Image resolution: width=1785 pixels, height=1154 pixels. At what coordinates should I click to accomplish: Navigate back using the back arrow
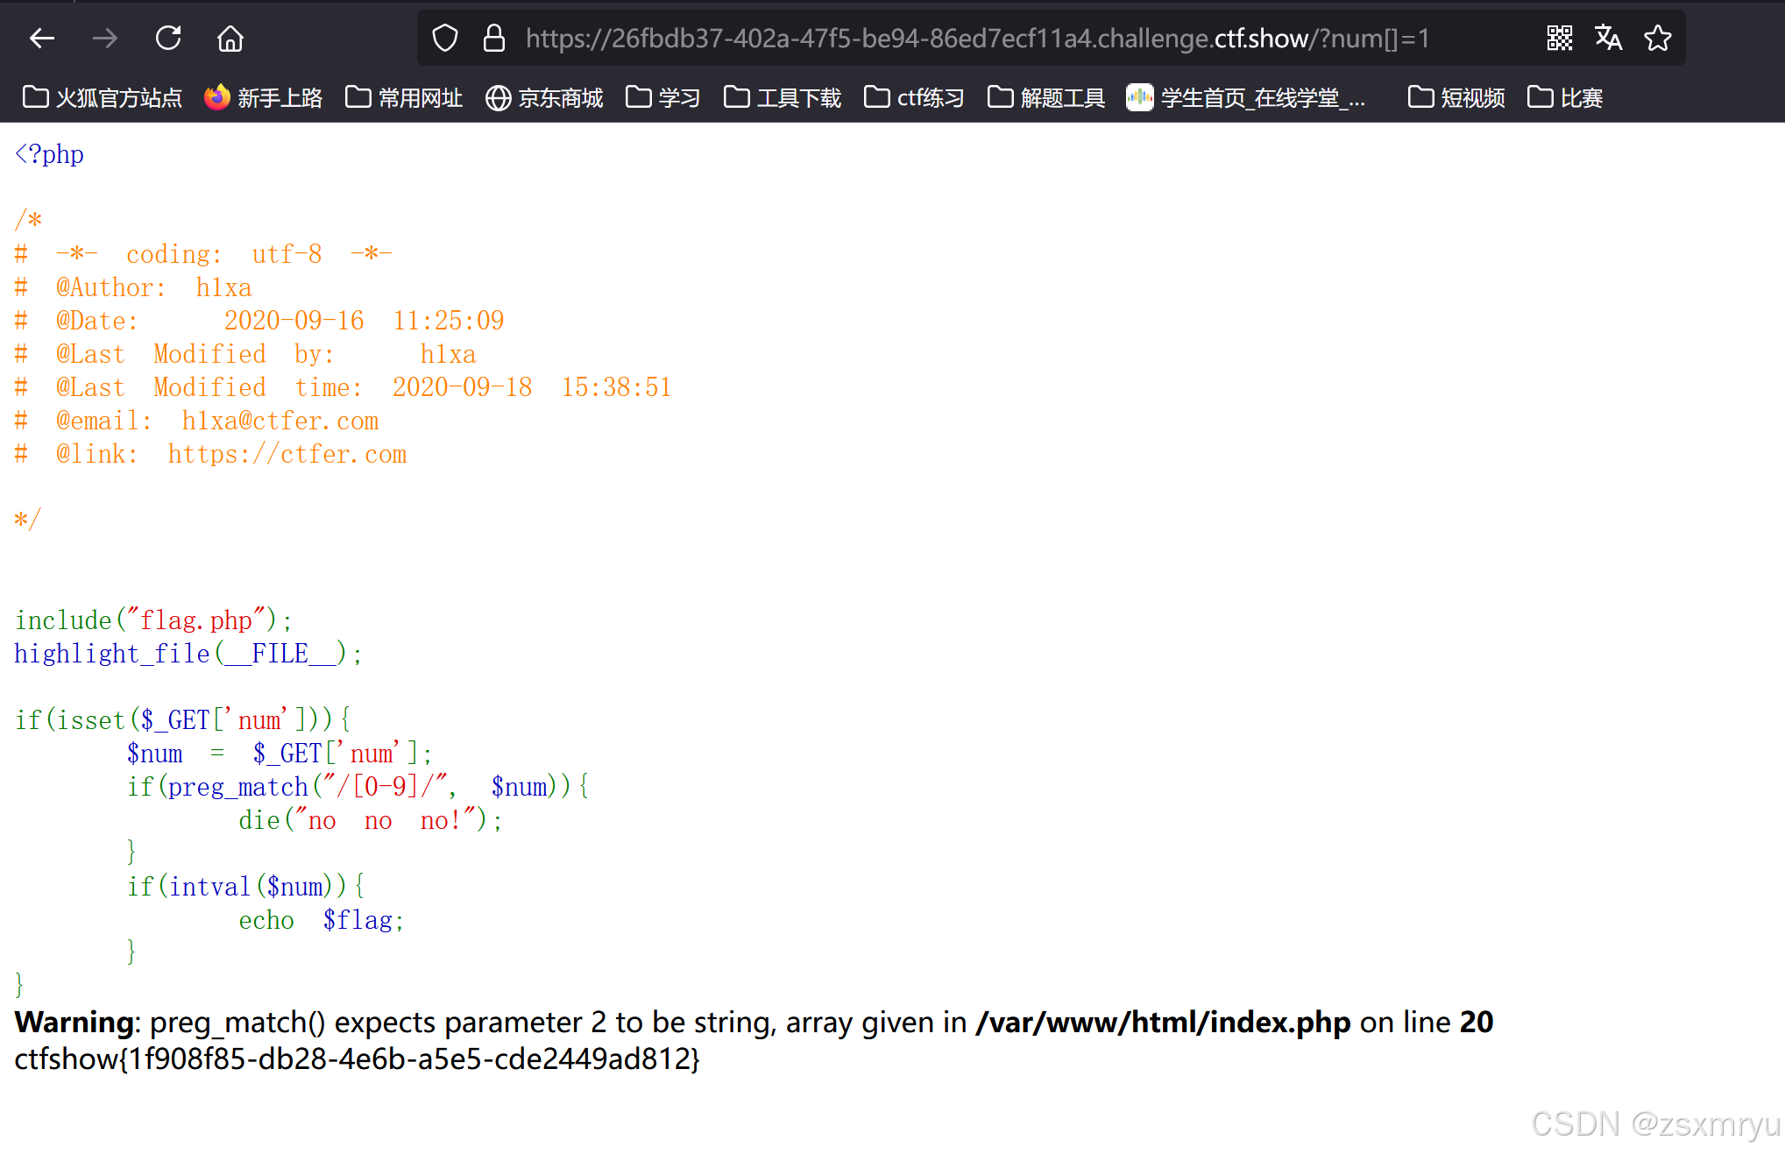click(x=41, y=38)
